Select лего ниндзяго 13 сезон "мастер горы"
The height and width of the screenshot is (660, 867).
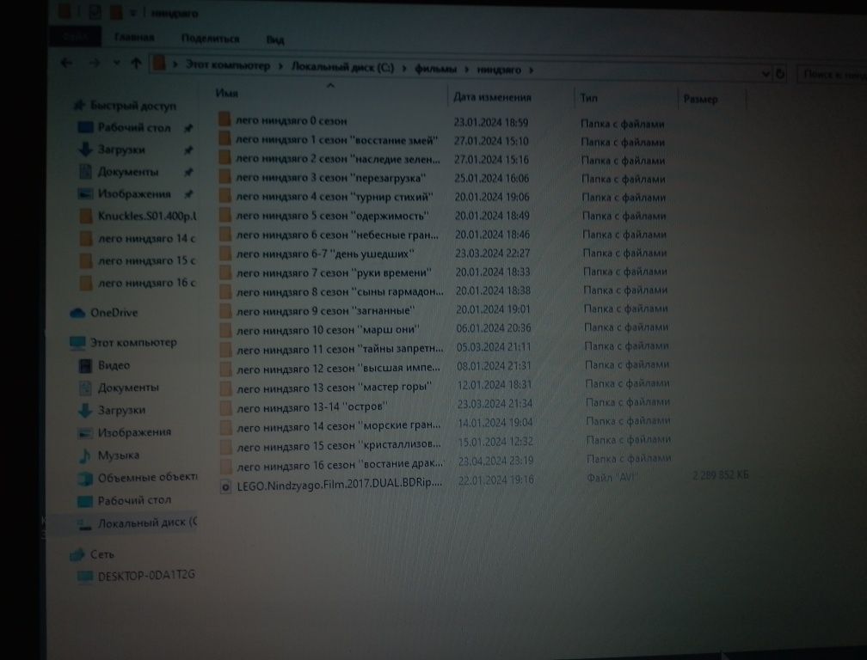(x=335, y=388)
